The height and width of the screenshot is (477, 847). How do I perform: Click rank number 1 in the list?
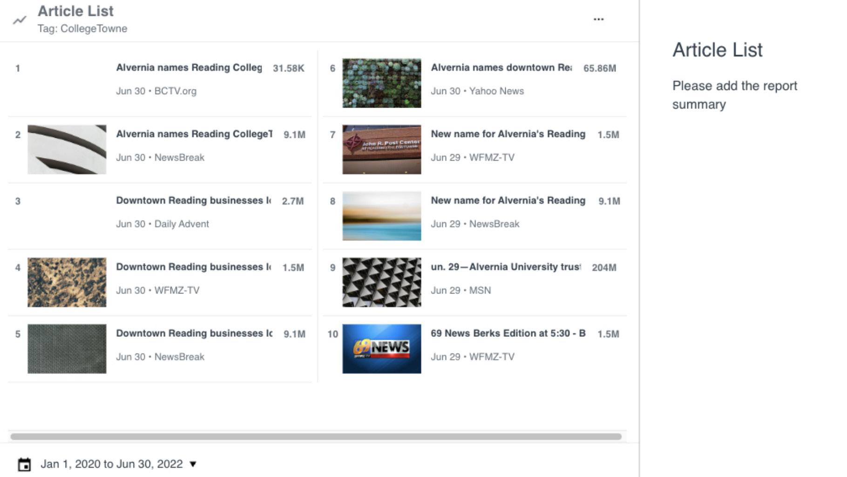18,68
